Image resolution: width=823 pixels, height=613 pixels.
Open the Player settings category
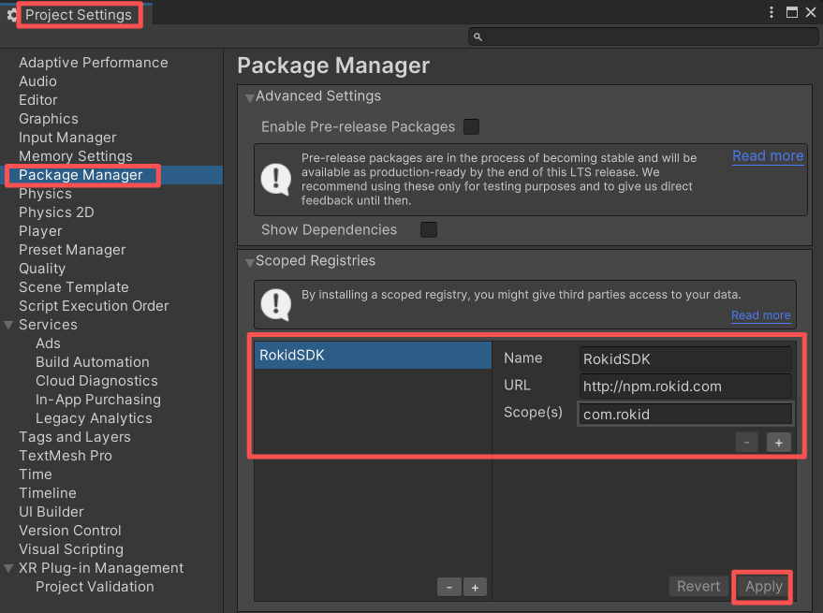coord(40,231)
